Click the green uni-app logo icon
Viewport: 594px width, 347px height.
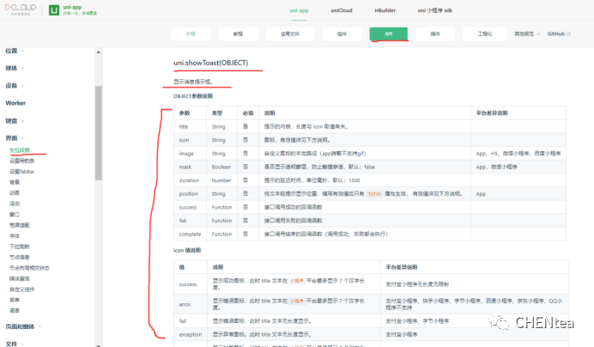tap(54, 10)
